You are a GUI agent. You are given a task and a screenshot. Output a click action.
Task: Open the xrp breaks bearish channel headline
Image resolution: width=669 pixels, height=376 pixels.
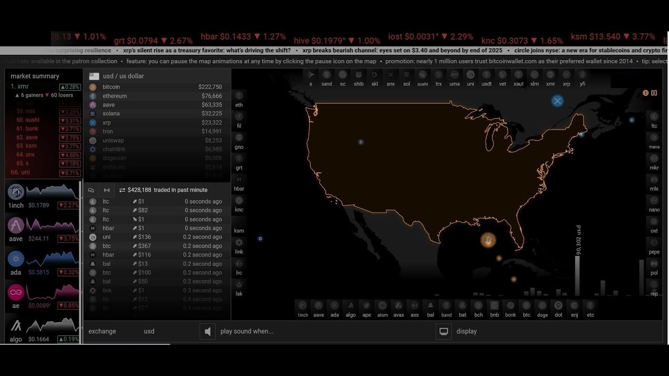pyautogui.click(x=402, y=51)
